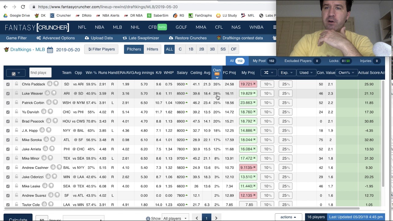Open Late Swaptimizer
This screenshot has width=393, height=221.
141,38
